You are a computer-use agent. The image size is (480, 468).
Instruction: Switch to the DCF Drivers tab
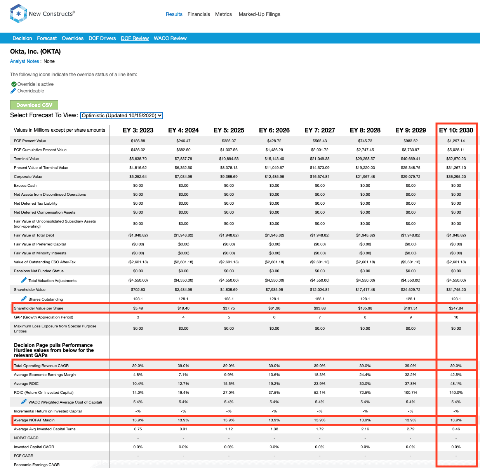(102, 38)
